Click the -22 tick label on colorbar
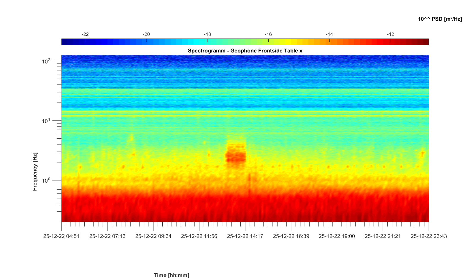Viewport: 474px width, 278px height. pyautogui.click(x=85, y=34)
